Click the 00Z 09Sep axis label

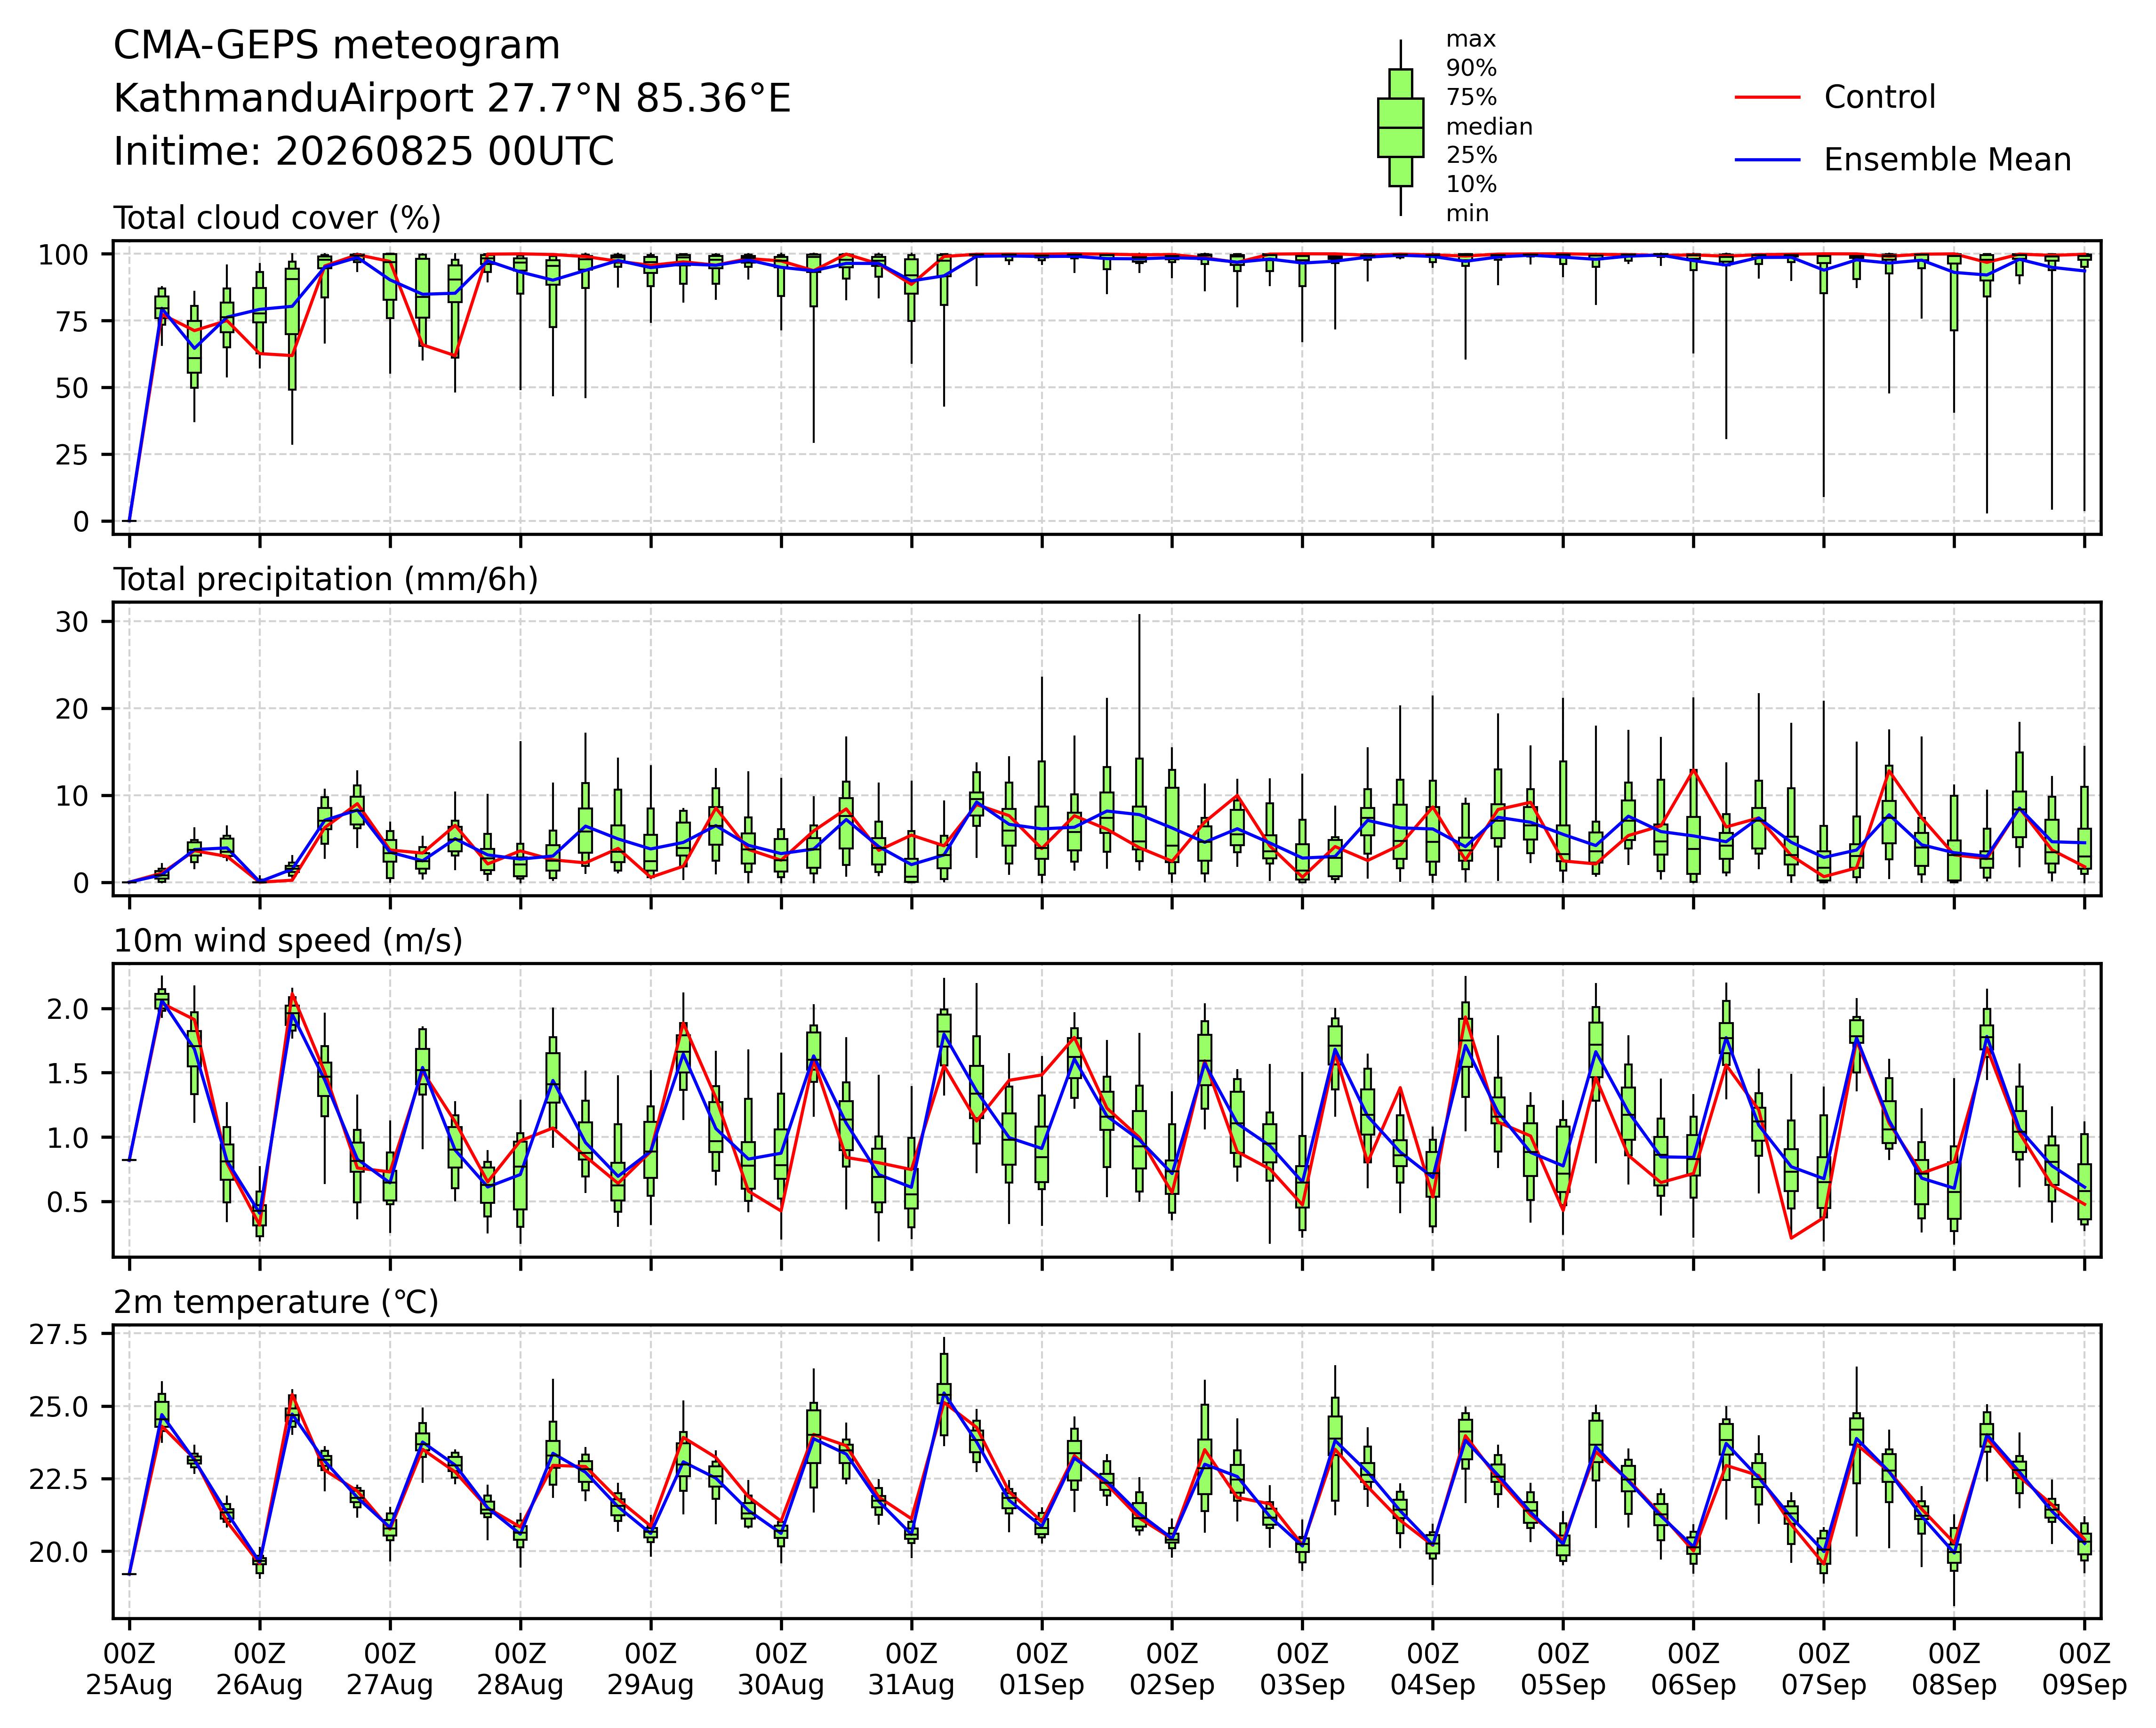(x=2084, y=1669)
